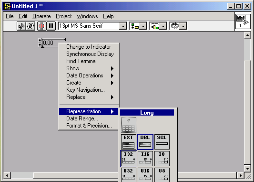Click the increment arrow of numeric control
The image size is (254, 182).
click(40, 40)
